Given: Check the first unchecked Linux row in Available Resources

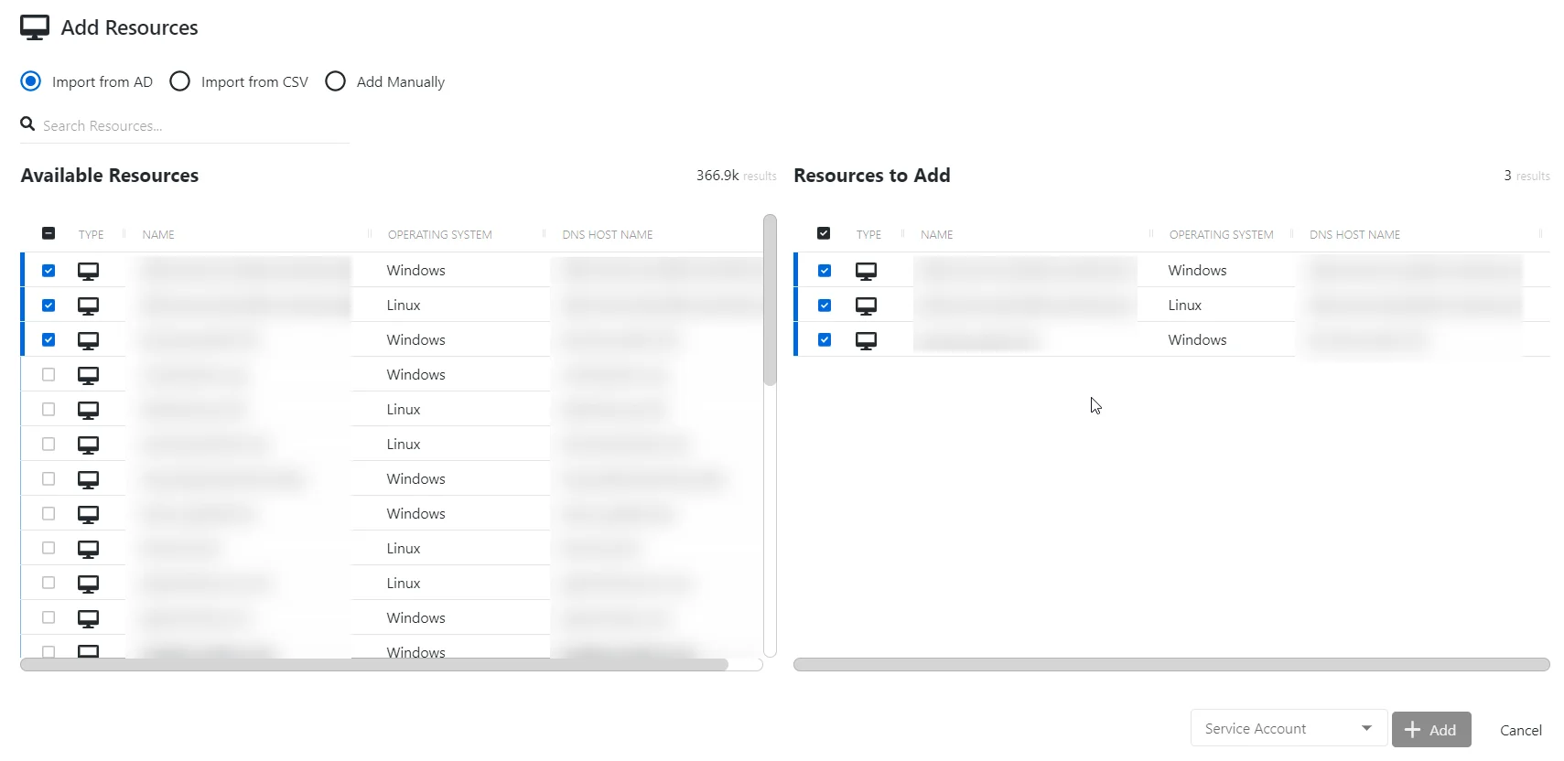Looking at the screenshot, I should point(49,409).
